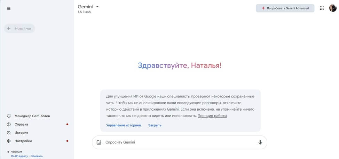Image resolution: width=339 pixels, height=159 pixels.
Task: Activate the microphone voice input icon
Action: (260, 142)
